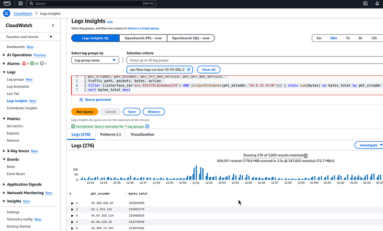The height and width of the screenshot is (231, 383).
Task: Click the AWS search bar
Action: click(x=91, y=3)
